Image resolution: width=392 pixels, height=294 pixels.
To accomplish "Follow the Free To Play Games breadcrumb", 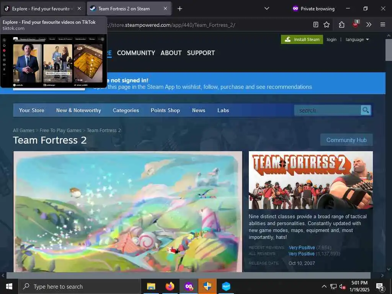I will (x=60, y=130).
